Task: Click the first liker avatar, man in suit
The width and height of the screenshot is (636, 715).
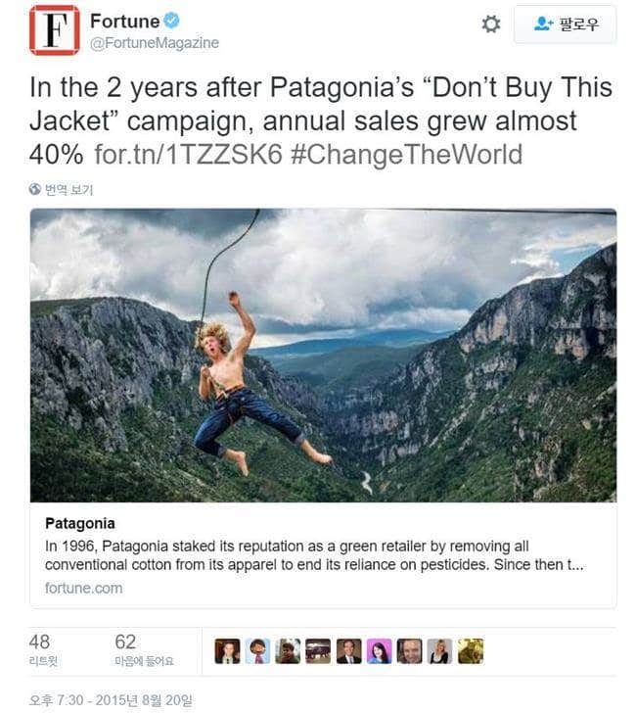Action: pos(227,651)
